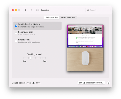Enable the Smart zoom checkbox
The image size is (121, 99).
point(16,41)
